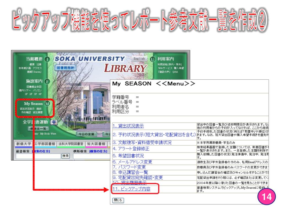Screen dimensions: 282x211
Task: Click the 横断検索 text input field
Action: coord(91,156)
